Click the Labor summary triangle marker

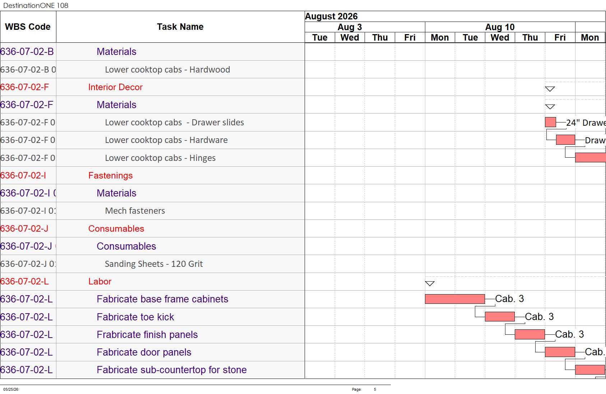[x=430, y=283]
